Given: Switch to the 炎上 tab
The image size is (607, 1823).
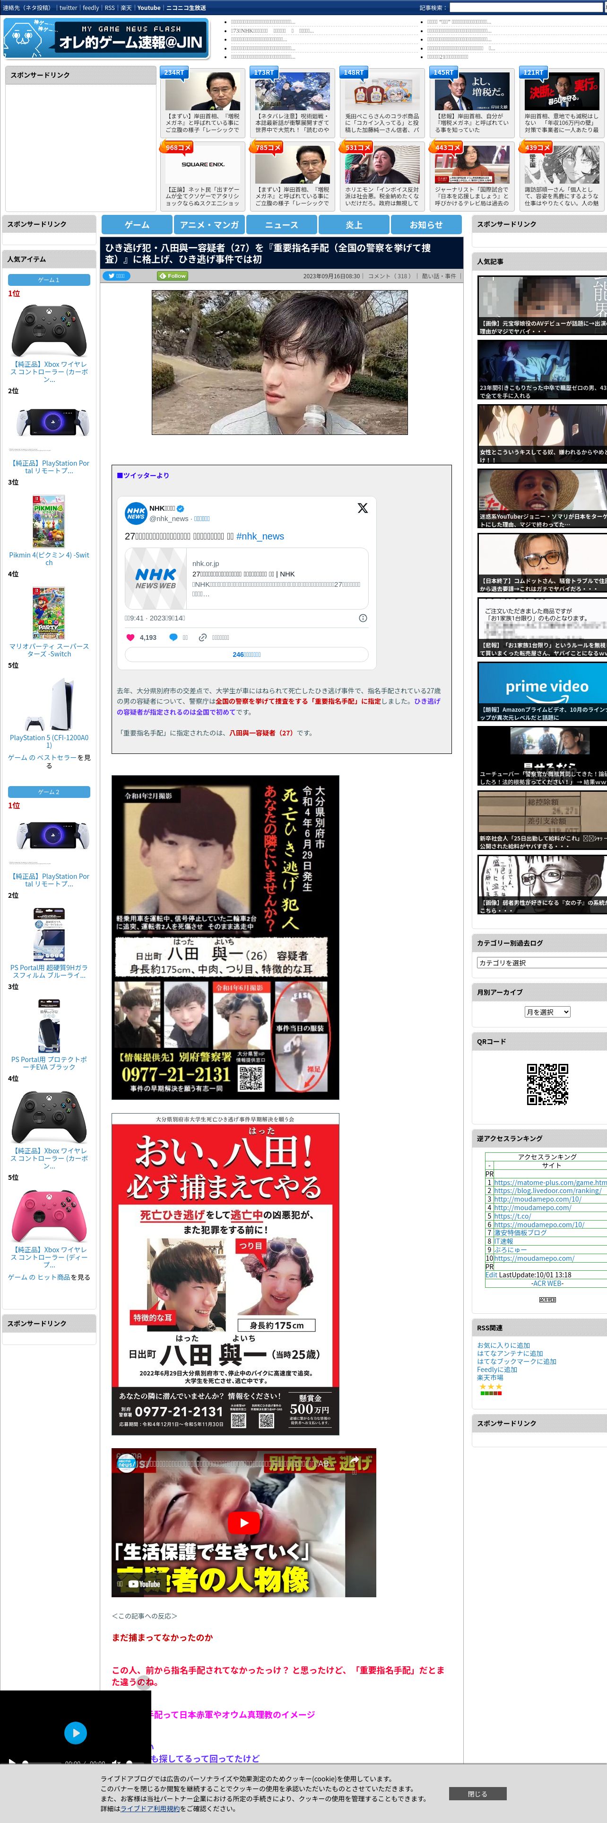Looking at the screenshot, I should tap(354, 224).
